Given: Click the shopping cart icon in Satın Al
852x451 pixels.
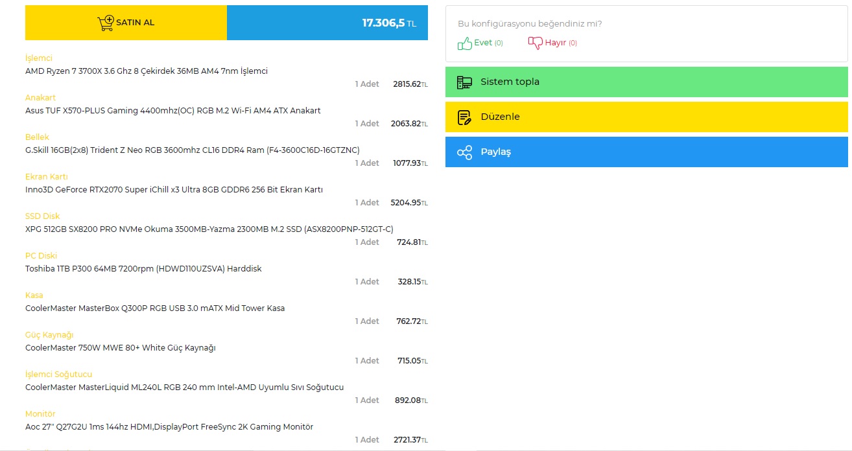Looking at the screenshot, I should point(106,23).
